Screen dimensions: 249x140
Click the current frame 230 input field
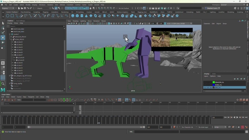(217, 118)
